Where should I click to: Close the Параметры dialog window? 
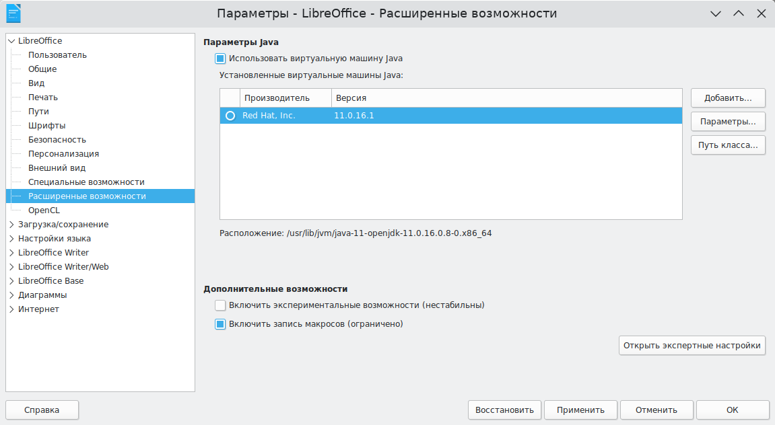pyautogui.click(x=761, y=14)
